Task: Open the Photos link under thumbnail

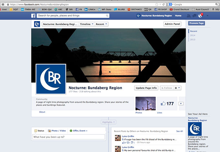Action: coord(138,113)
